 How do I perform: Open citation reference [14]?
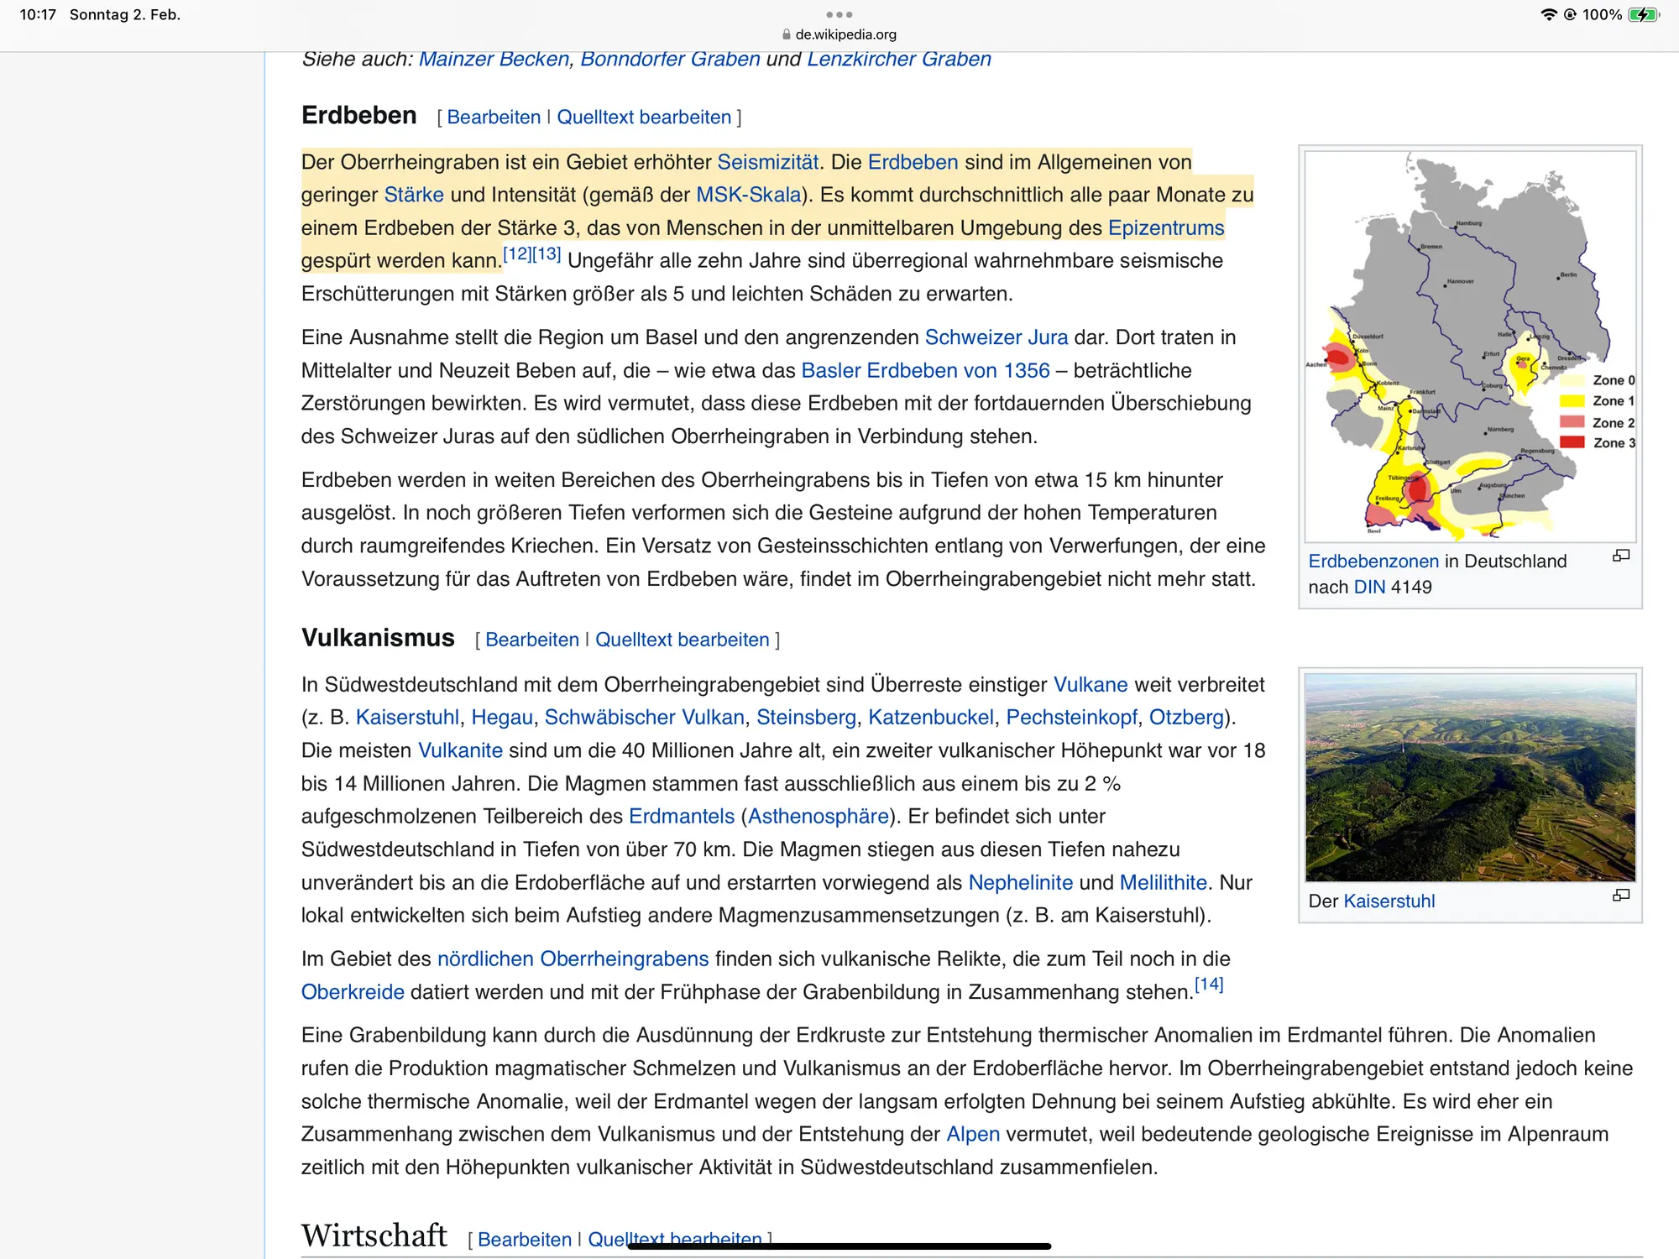point(1209,984)
